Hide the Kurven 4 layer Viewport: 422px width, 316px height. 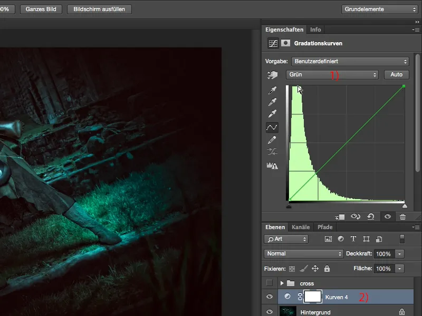270,297
